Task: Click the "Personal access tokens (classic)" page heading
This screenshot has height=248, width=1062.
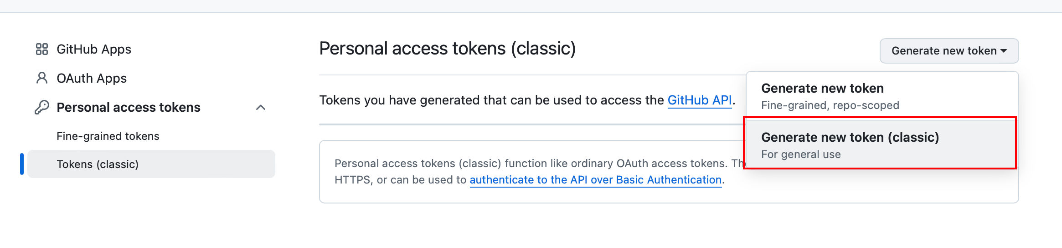Action: 447,49
